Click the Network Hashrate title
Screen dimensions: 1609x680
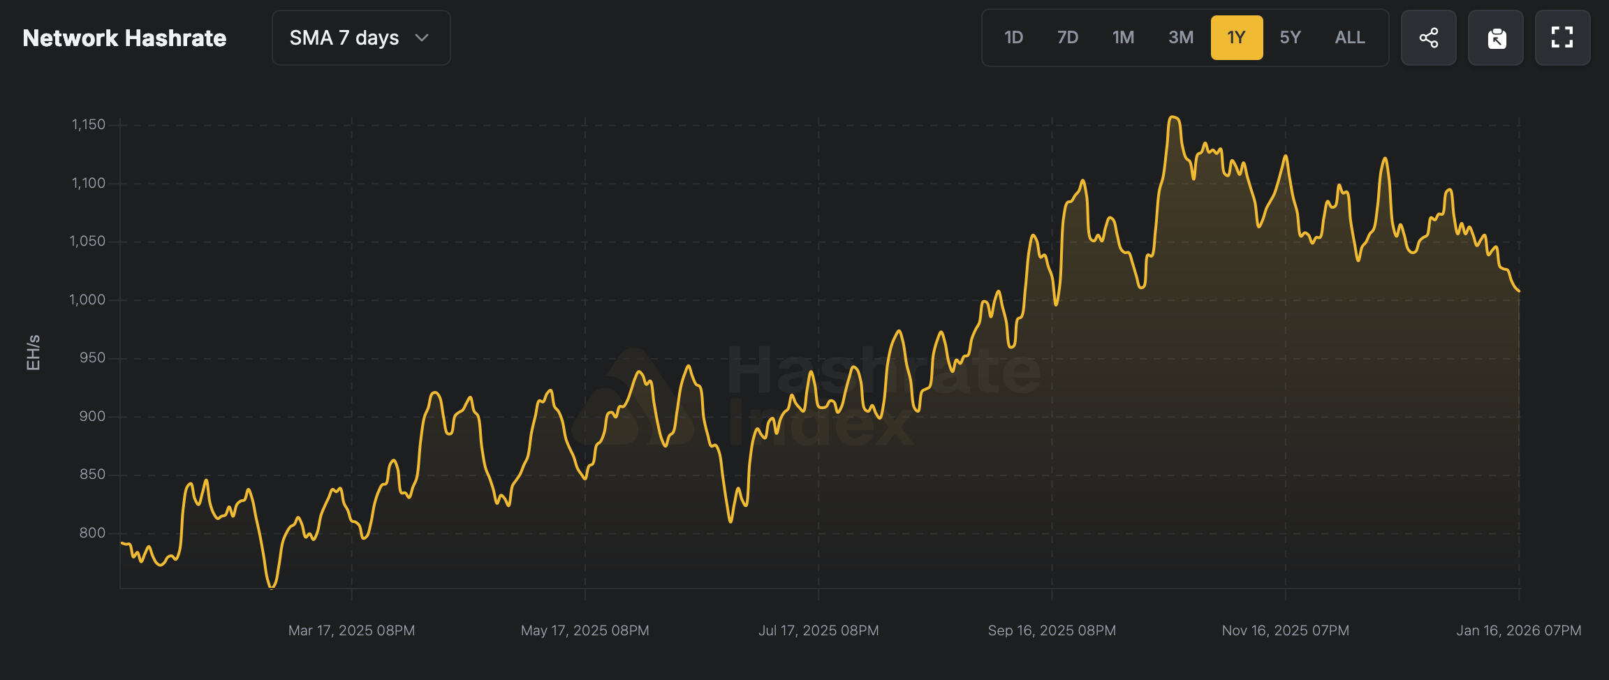(124, 38)
